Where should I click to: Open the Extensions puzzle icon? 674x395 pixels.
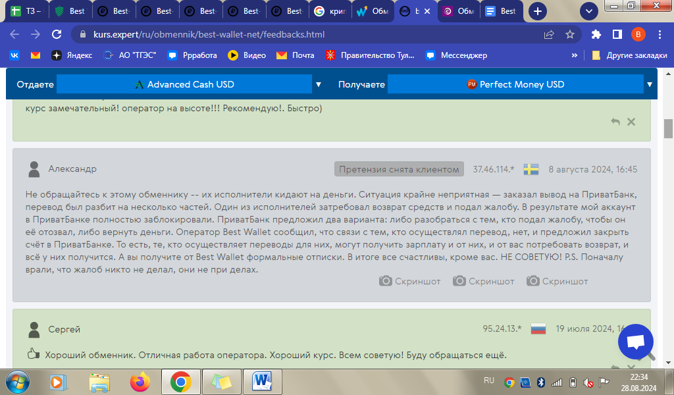pos(596,34)
